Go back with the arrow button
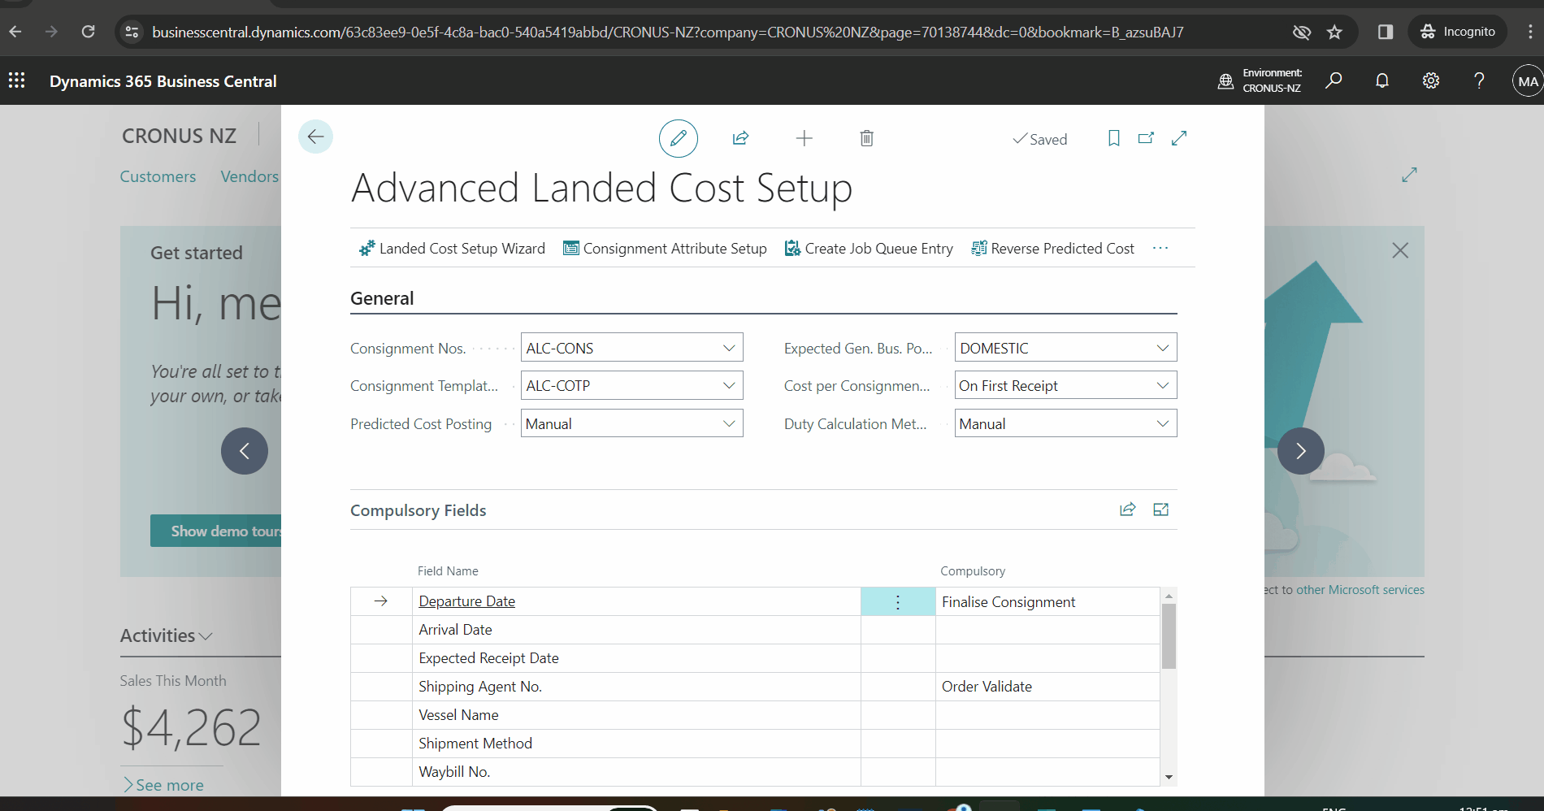Image resolution: width=1544 pixels, height=811 pixels. [x=315, y=137]
